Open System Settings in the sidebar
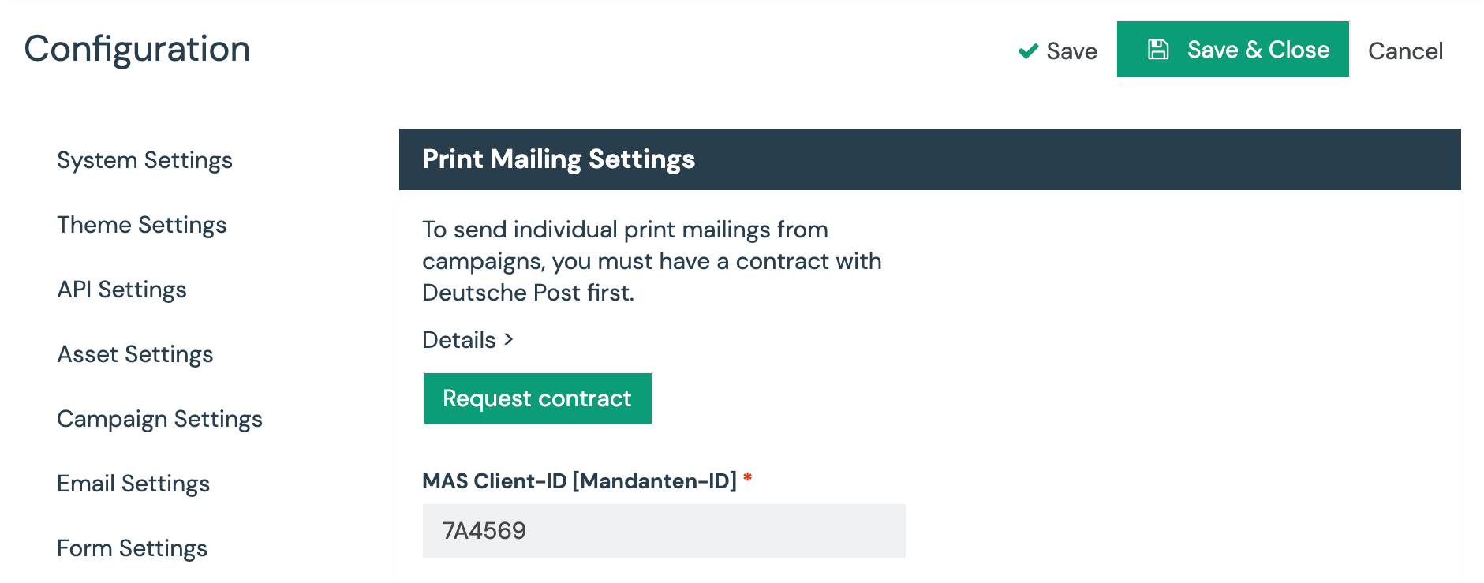1484x583 pixels. click(x=144, y=160)
